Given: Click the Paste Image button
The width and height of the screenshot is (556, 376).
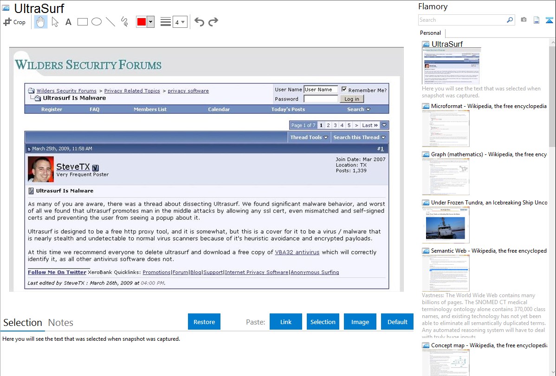Looking at the screenshot, I should pos(360,322).
